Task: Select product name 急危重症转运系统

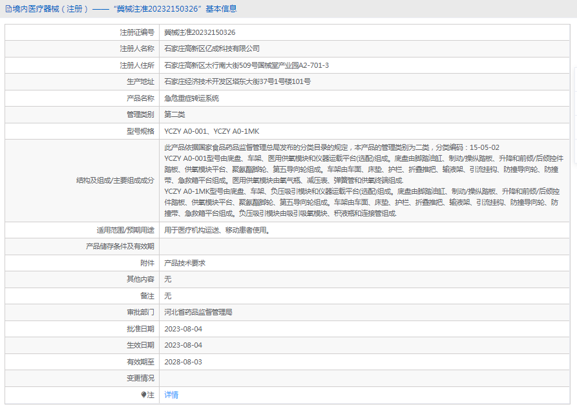Action: [192, 98]
